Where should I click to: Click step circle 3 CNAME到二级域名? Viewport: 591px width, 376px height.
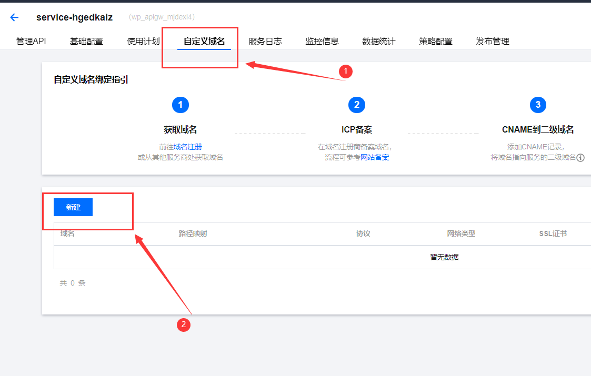(538, 105)
